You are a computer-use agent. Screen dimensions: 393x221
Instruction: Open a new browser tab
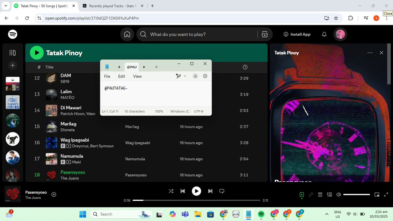tap(153, 6)
